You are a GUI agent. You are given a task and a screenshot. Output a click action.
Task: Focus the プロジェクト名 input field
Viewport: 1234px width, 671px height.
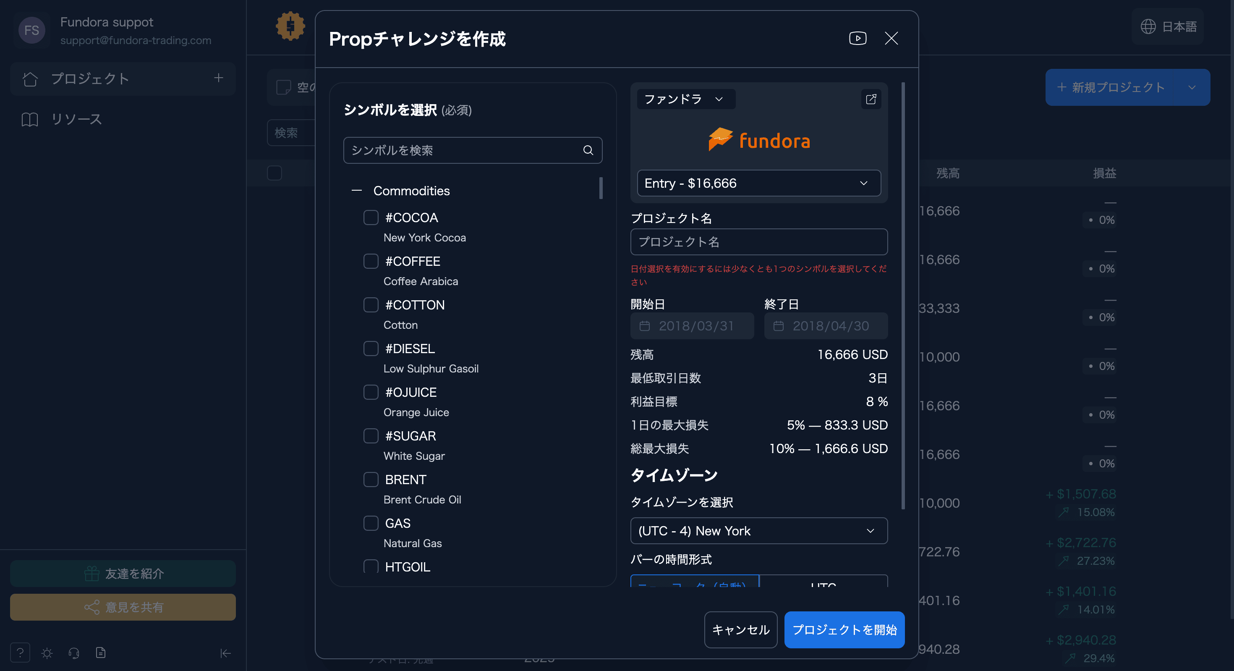[759, 242]
